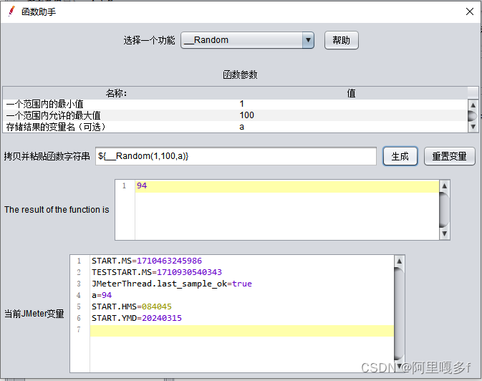The width and height of the screenshot is (482, 381).
Task: Click the 重置变量 reset variables button
Action: [449, 156]
